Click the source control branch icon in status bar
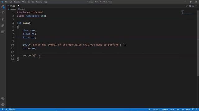Screen dimensions: 199x111 (2, 109)
